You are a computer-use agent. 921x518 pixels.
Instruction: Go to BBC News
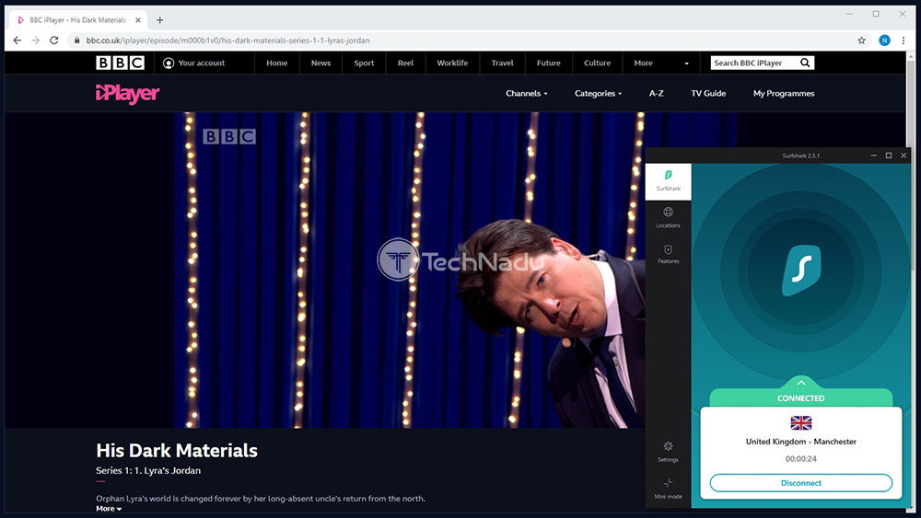[x=321, y=63]
